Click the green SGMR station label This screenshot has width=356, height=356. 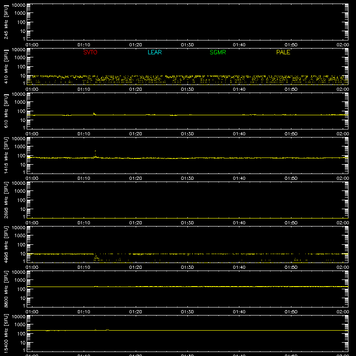tap(218, 52)
